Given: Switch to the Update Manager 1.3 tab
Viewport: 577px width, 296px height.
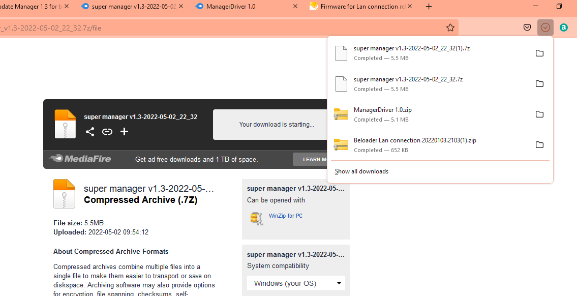Looking at the screenshot, I should [31, 7].
